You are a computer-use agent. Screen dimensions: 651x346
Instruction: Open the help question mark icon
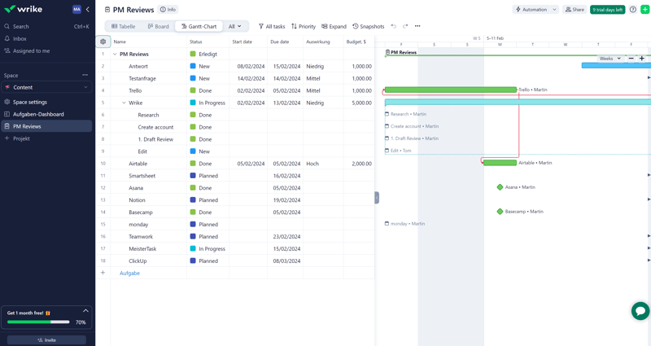633,9
